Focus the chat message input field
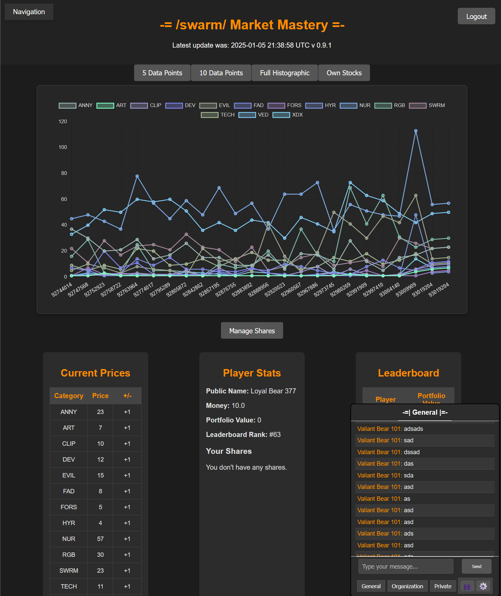 (x=405, y=566)
